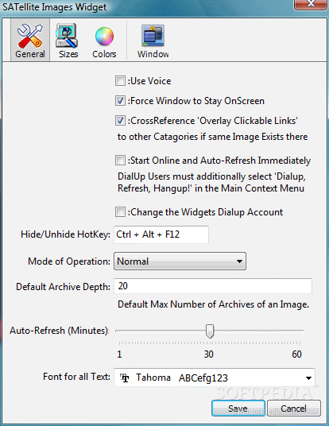
Task: Switch to the Colors tab label
Action: [104, 54]
